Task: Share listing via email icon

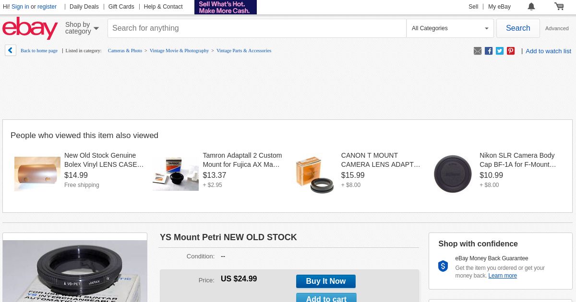Action: [x=478, y=51]
